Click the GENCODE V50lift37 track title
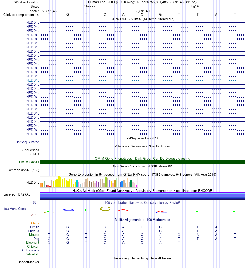 tap(142, 19)
